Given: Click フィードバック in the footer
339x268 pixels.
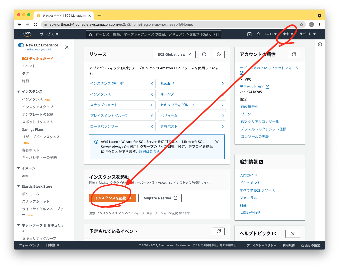Looking at the screenshot, I should click(29, 245).
